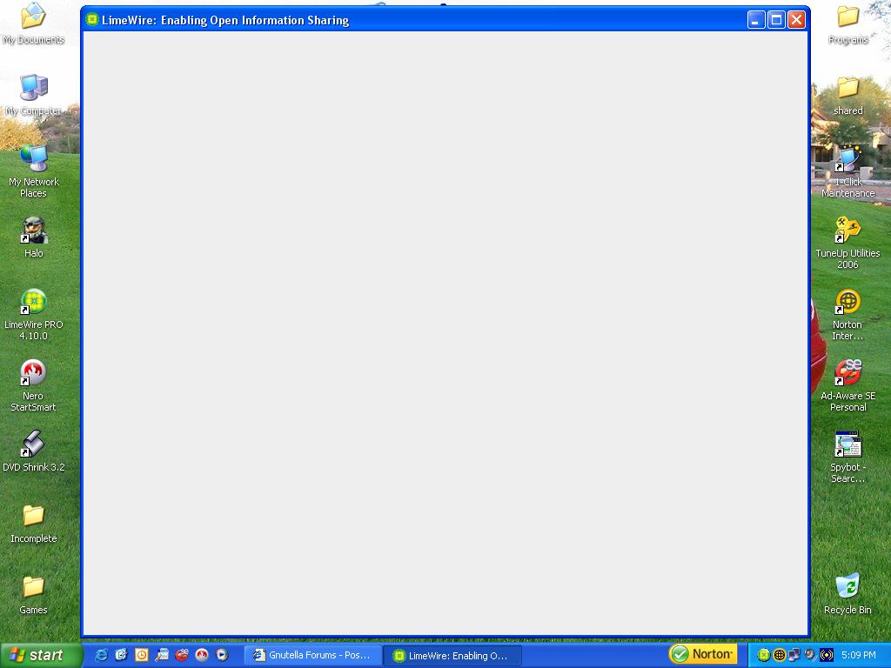Click the clock icon in Quick Launch

[x=142, y=655]
